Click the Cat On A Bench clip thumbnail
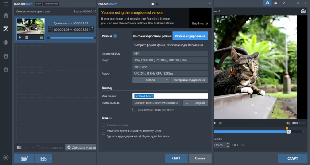 (x=31, y=26)
